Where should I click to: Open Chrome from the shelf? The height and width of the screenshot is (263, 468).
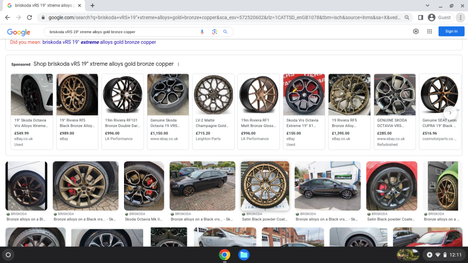[225, 255]
